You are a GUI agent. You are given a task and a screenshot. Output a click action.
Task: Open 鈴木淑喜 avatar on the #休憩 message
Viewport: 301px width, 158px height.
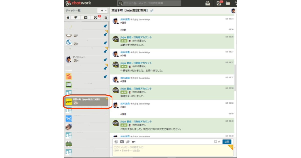click(115, 54)
